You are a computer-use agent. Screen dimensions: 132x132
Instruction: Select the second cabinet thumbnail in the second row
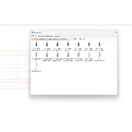[47, 54]
